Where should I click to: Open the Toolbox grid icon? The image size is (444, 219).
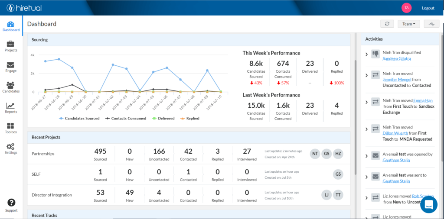point(11,126)
